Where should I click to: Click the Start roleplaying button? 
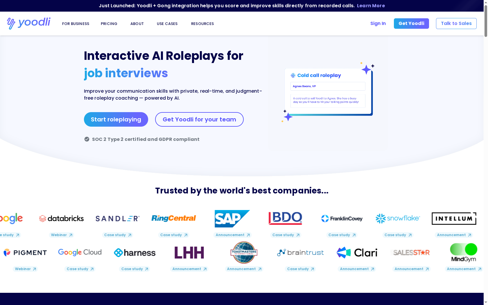click(x=116, y=119)
